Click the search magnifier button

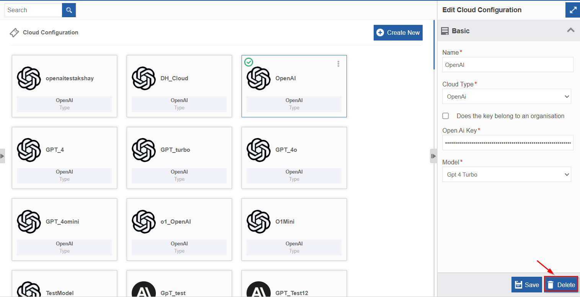(x=69, y=10)
